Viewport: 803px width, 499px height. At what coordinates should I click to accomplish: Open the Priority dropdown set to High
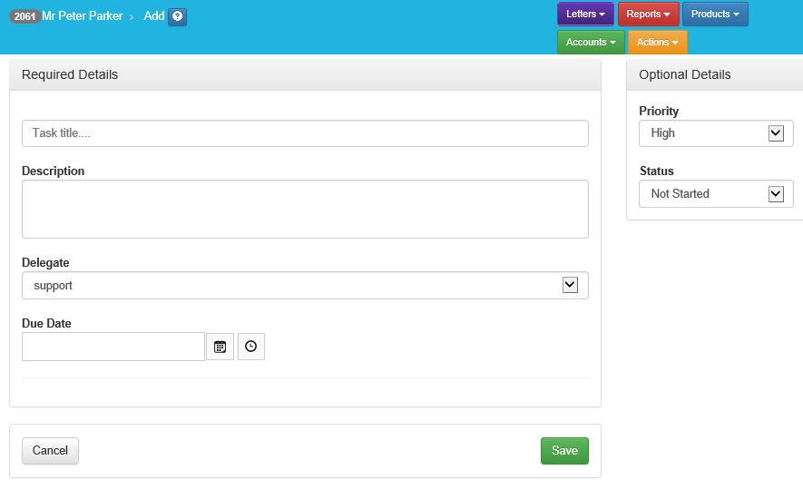pyautogui.click(x=716, y=133)
